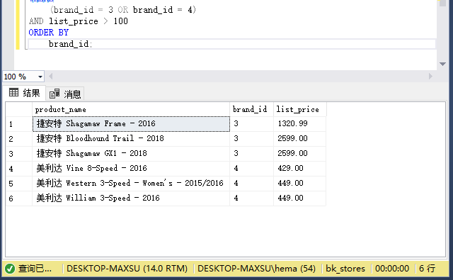The height and width of the screenshot is (280, 453).
Task: Open the 消息 messages tab
Action: coord(65,94)
